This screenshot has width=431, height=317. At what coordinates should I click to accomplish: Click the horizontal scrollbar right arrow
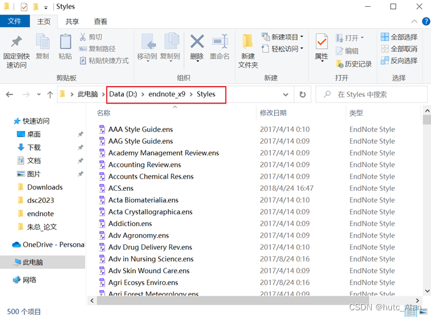point(417,301)
